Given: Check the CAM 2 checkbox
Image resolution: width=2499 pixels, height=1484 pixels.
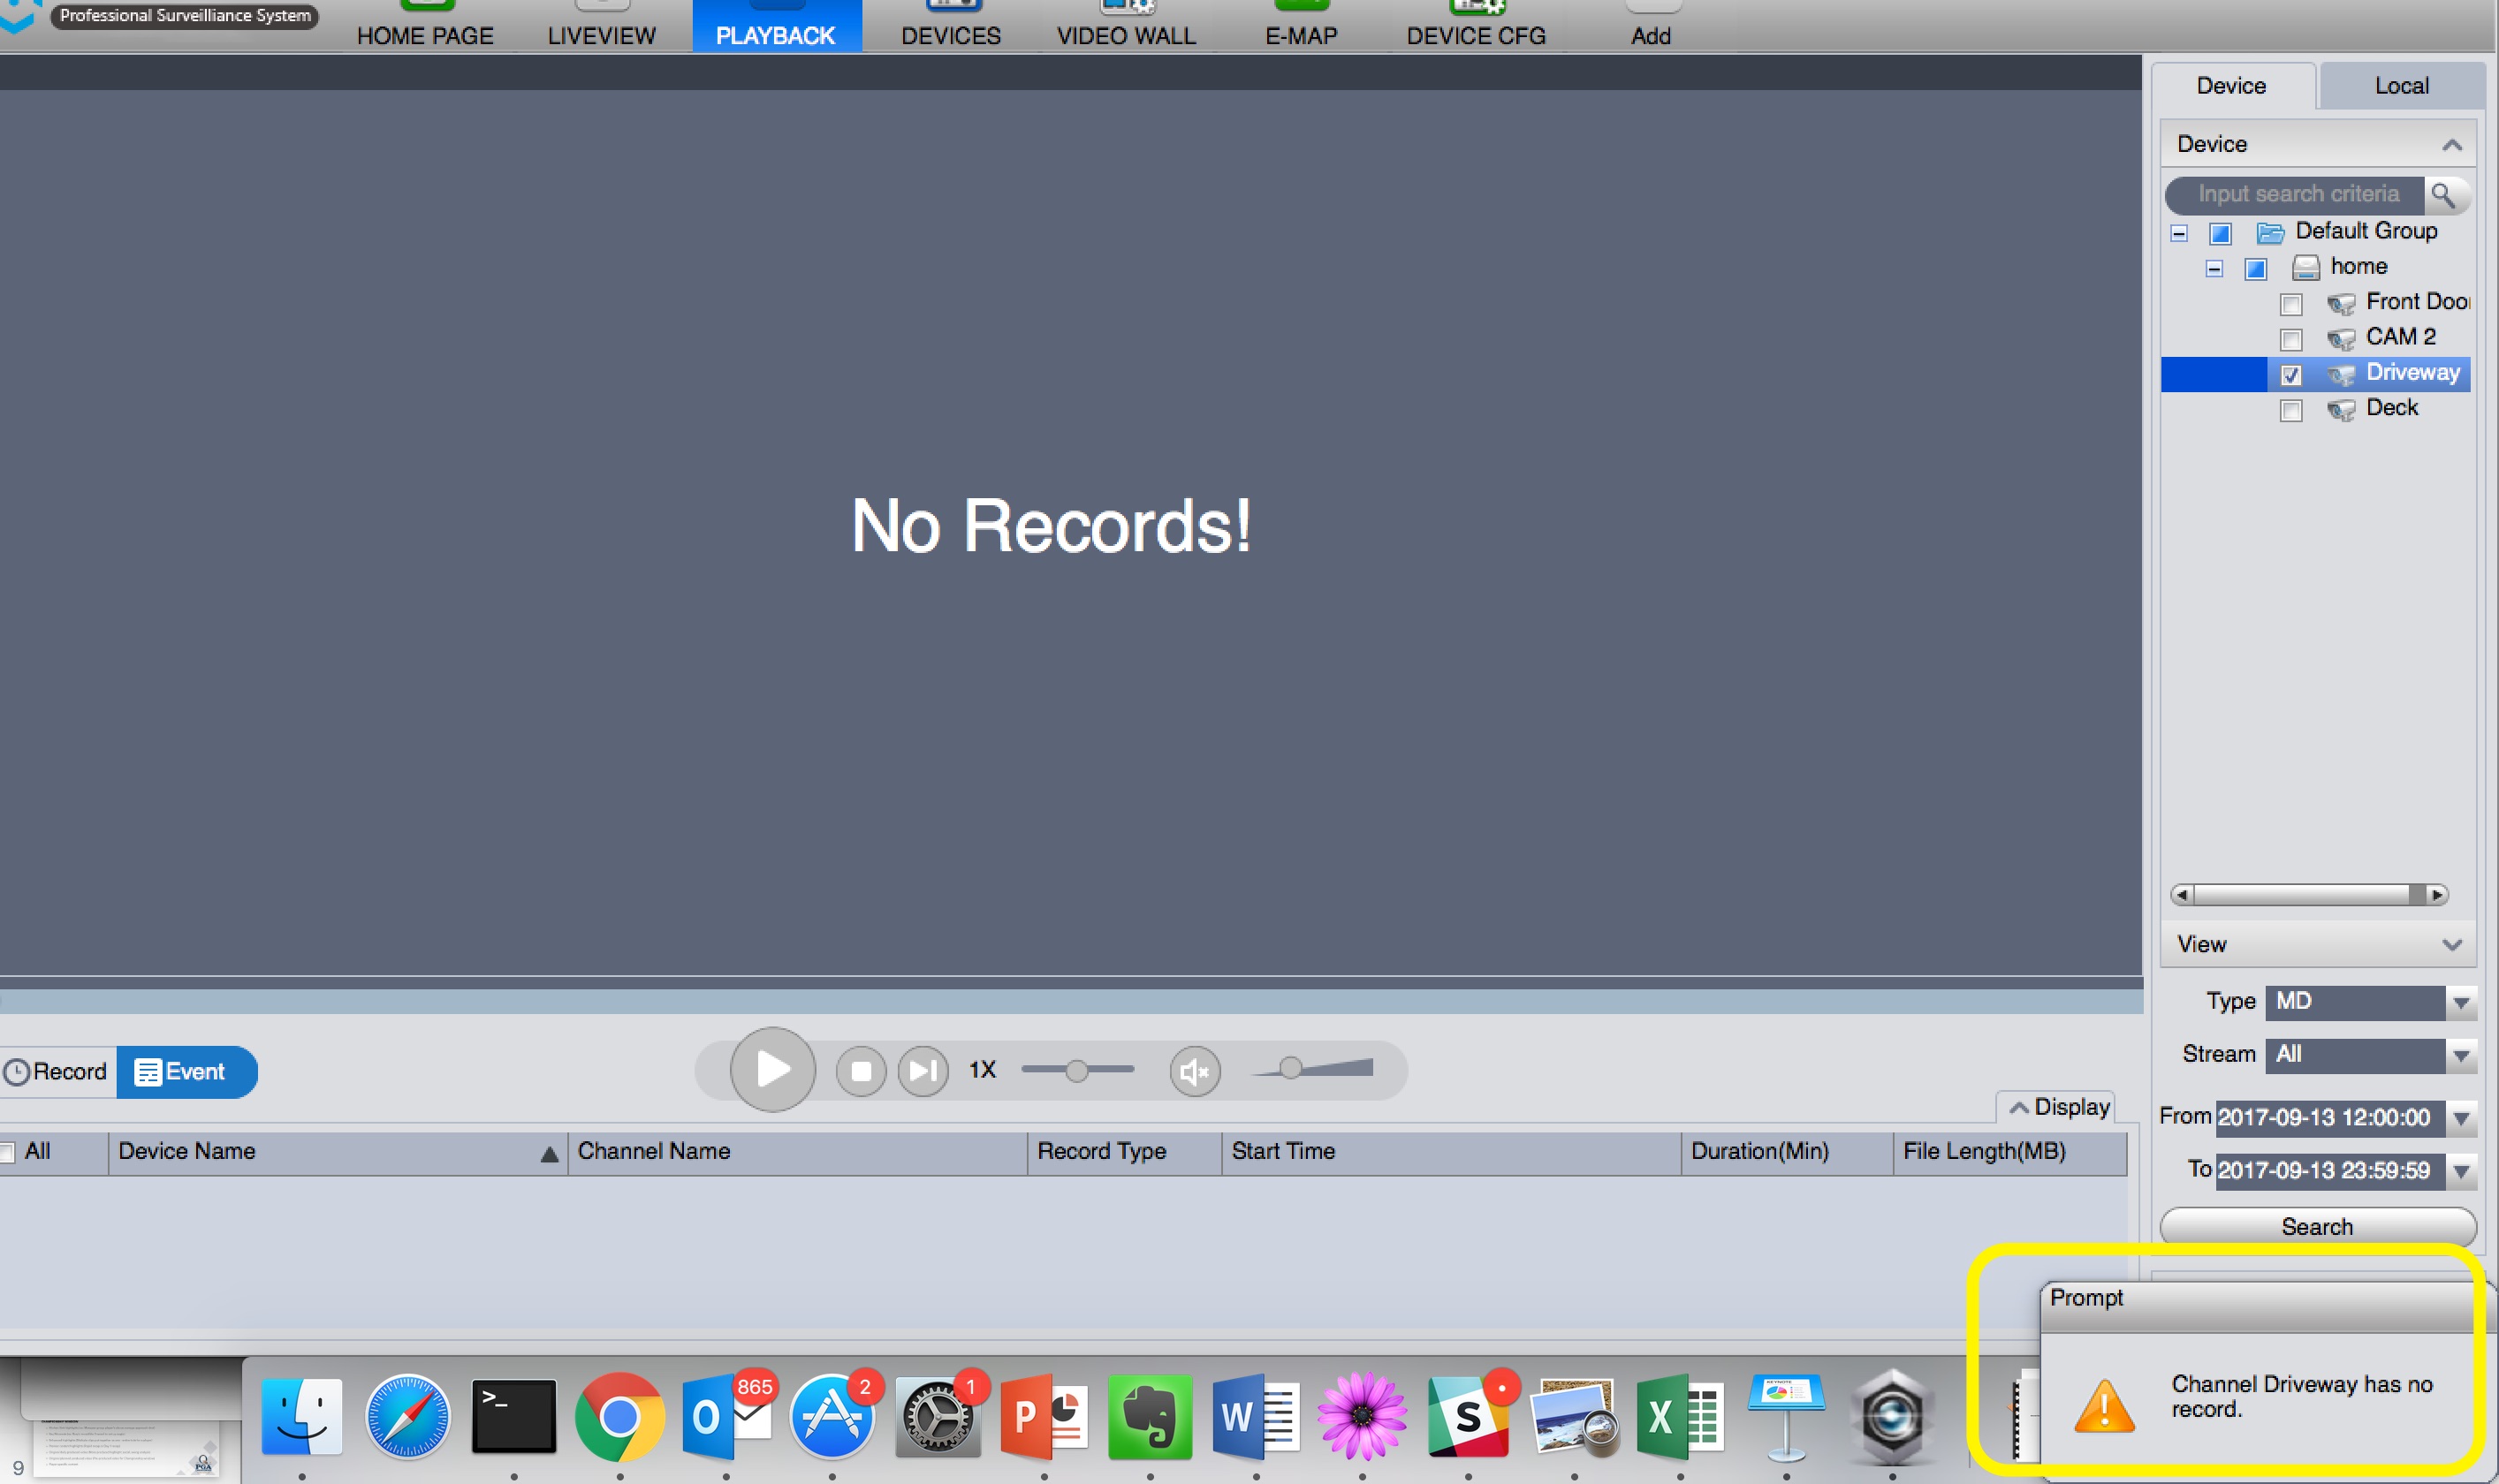Looking at the screenshot, I should (x=2291, y=339).
